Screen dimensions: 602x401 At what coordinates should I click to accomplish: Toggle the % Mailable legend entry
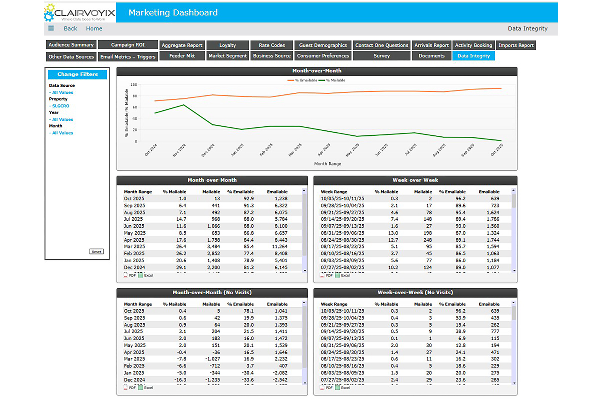pos(332,80)
